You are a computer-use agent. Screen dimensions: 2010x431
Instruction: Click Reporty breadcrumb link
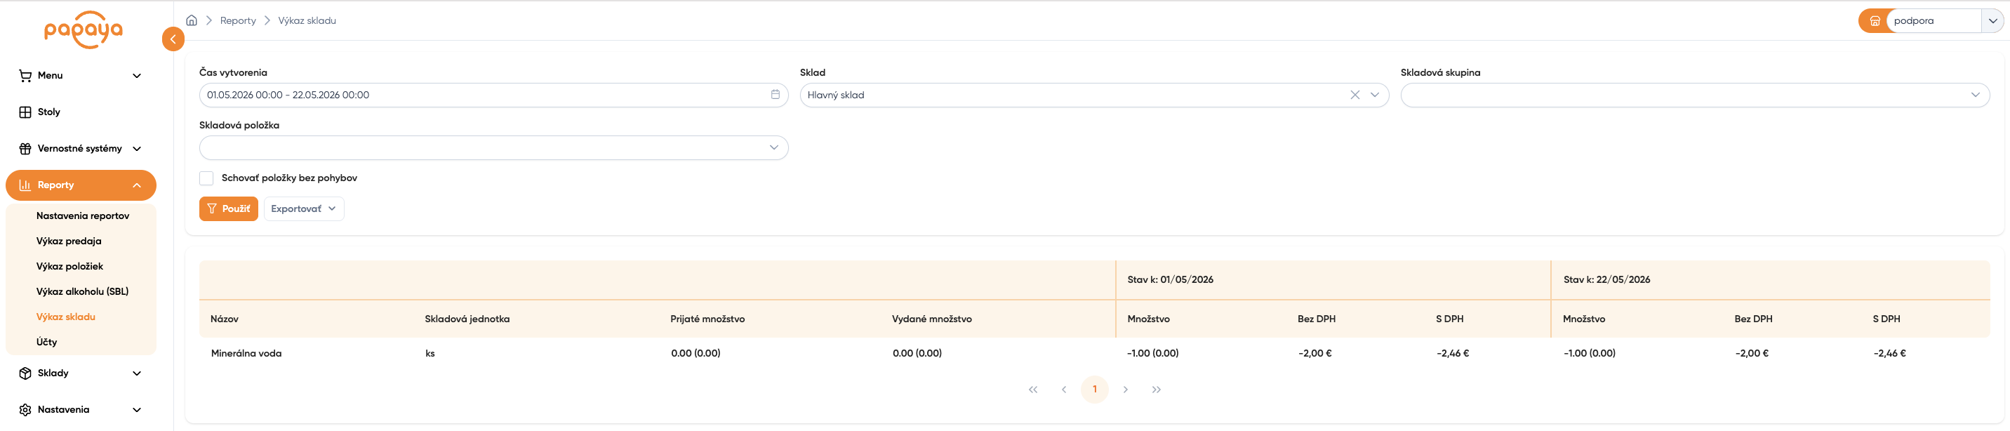pos(238,20)
